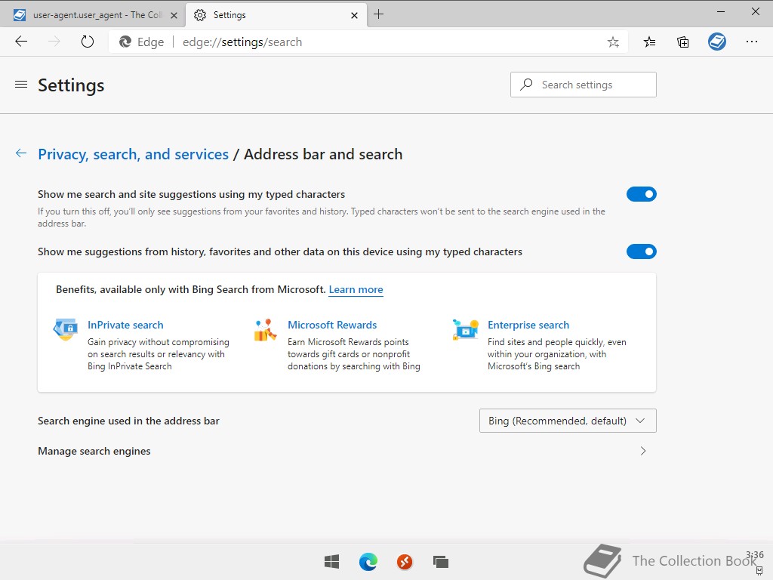Open the Settings hamburger menu

point(21,85)
